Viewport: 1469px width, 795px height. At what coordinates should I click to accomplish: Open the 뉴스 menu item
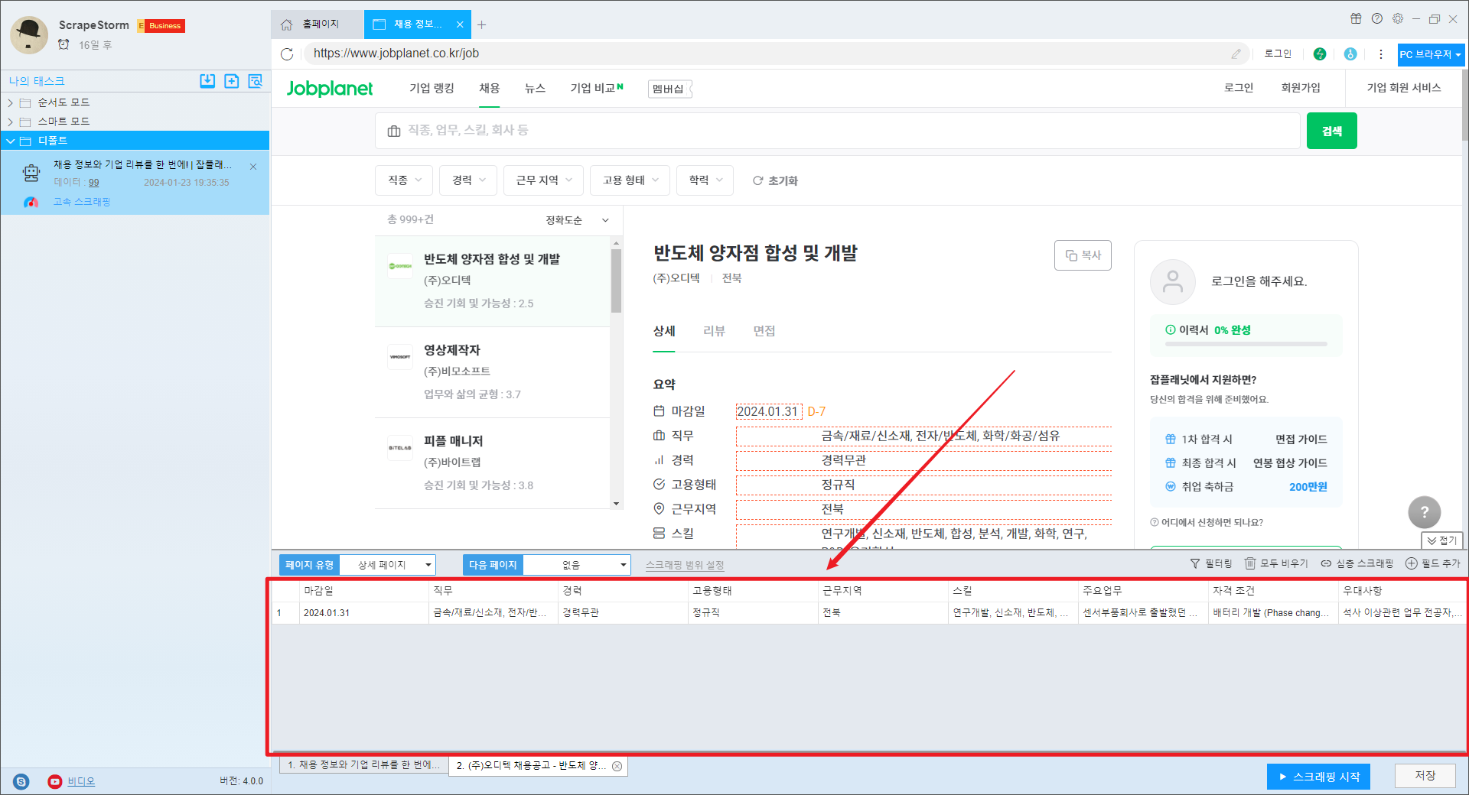(535, 89)
